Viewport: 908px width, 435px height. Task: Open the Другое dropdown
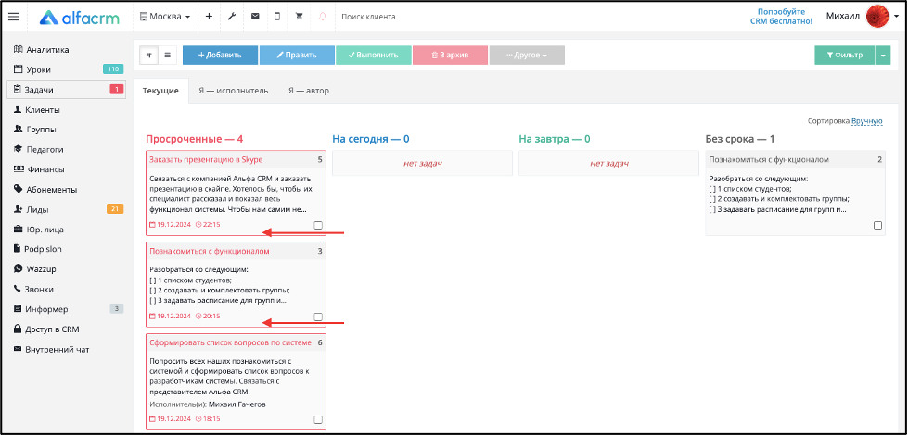pos(527,56)
